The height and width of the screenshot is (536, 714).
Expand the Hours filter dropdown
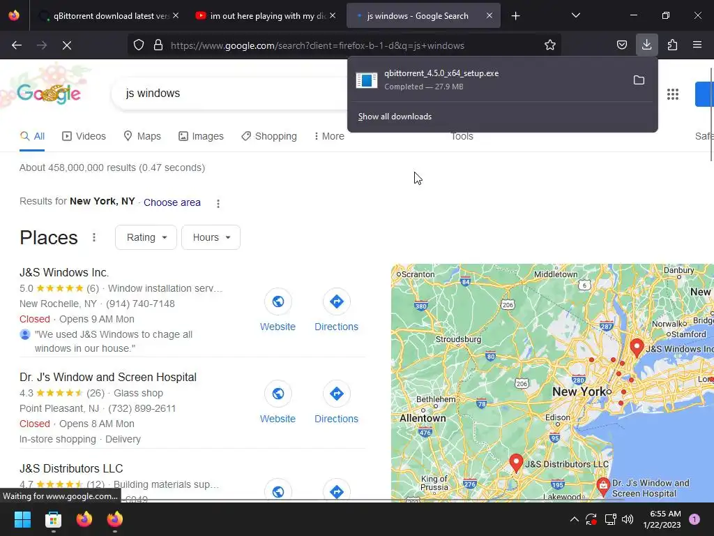click(x=211, y=237)
